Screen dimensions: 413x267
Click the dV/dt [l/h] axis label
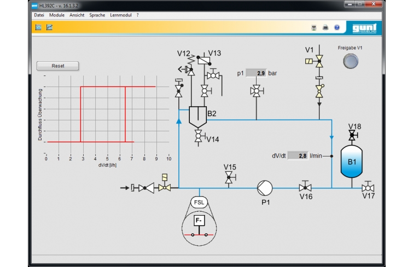[107, 165]
